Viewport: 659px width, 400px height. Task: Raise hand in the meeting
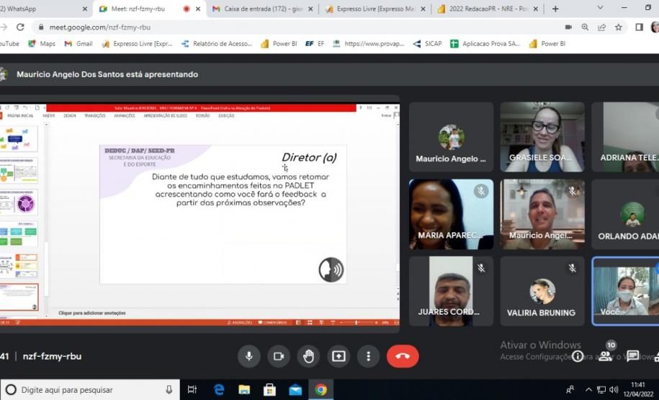coord(308,356)
